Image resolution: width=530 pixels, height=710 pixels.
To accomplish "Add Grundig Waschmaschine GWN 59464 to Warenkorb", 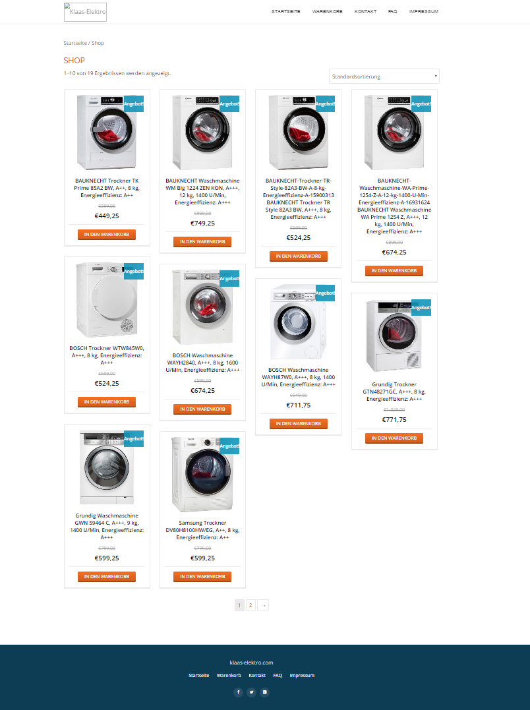I will [107, 577].
